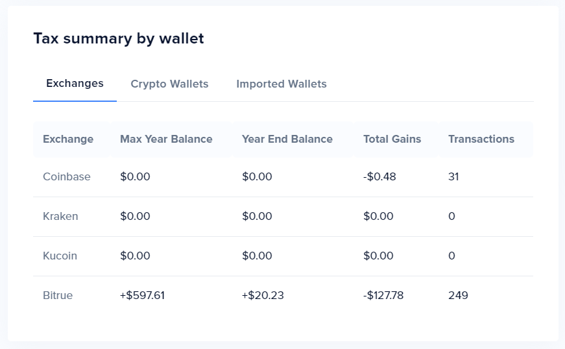The width and height of the screenshot is (565, 349).
Task: Select the Imported Wallets tab
Action: pos(281,84)
